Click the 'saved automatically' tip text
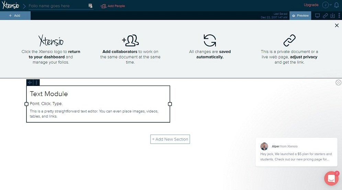The height and width of the screenshot is (190, 342). pos(213,54)
